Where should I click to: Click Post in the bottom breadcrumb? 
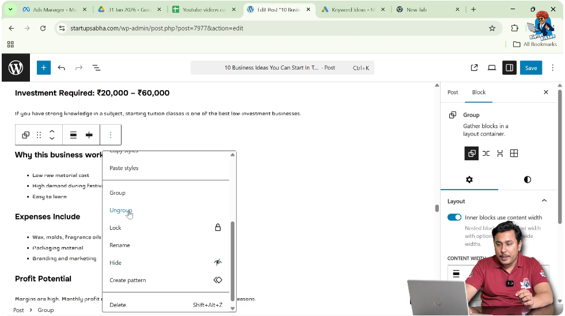pos(18,310)
